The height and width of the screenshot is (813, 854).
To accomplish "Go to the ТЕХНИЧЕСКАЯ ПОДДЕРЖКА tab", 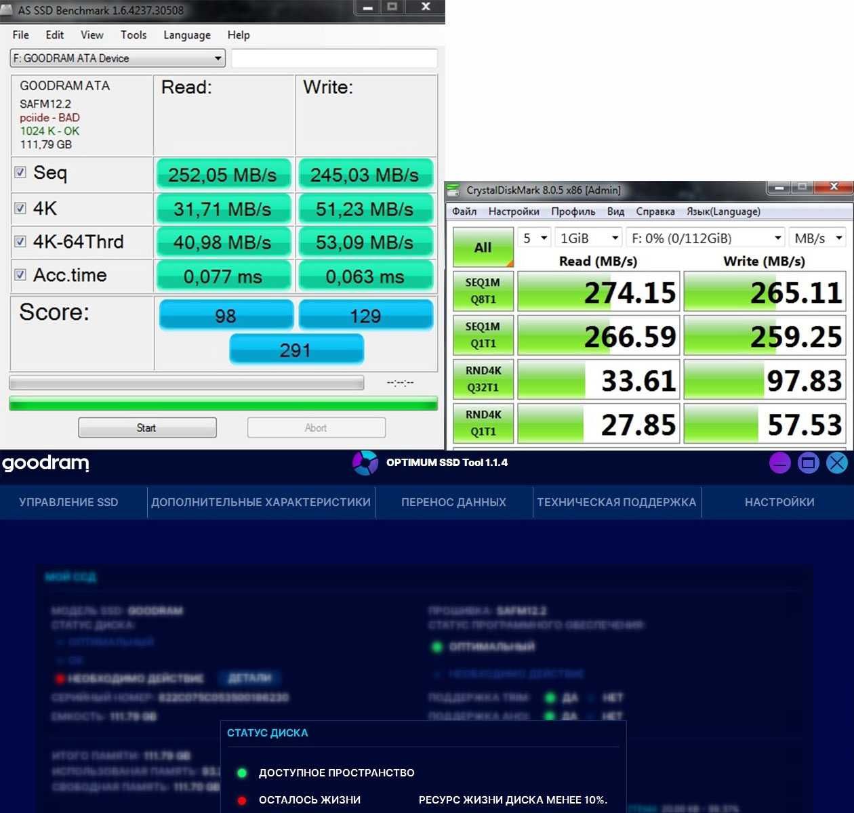I will coord(617,502).
